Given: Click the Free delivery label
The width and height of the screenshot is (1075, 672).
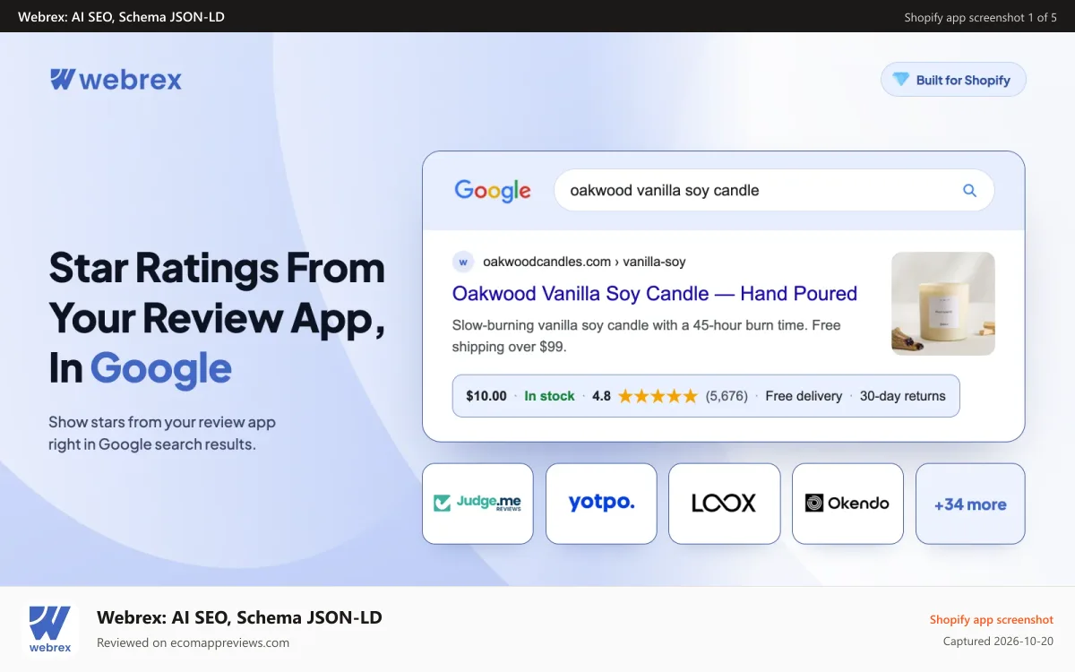Looking at the screenshot, I should (804, 396).
